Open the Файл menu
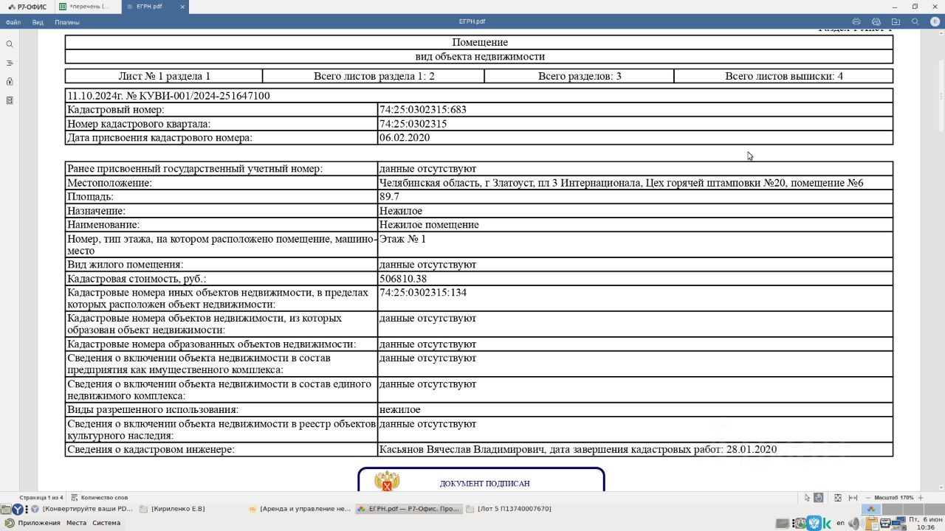The image size is (945, 531). click(x=13, y=22)
